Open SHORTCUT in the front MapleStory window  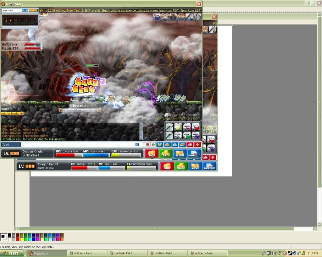tap(194, 153)
